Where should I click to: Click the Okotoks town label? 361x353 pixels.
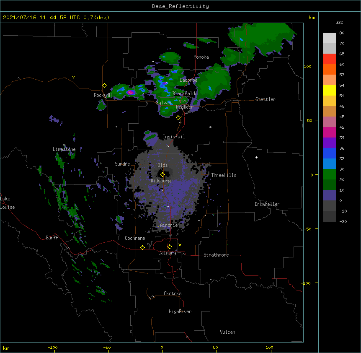pos(173,293)
